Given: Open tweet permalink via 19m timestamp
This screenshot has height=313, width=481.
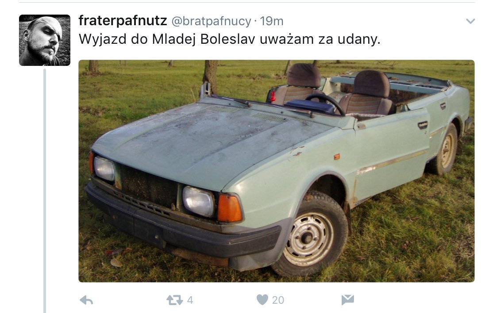Looking at the screenshot, I should [x=272, y=21].
